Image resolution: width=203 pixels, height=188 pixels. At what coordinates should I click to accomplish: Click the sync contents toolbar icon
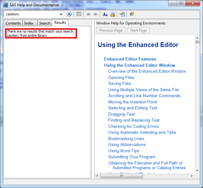pyautogui.click(x=79, y=14)
